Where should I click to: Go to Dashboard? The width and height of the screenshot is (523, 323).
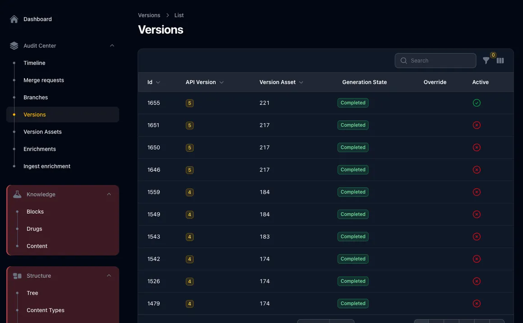point(38,19)
